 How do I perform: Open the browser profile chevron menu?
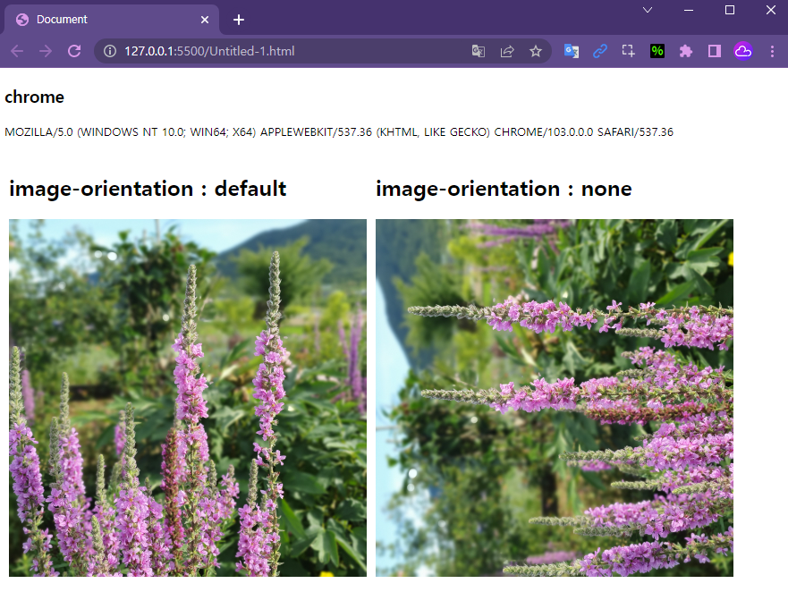pos(647,10)
